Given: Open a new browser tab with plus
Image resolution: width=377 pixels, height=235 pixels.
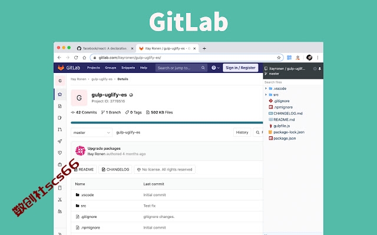Looking at the screenshot, I should pos(204,48).
